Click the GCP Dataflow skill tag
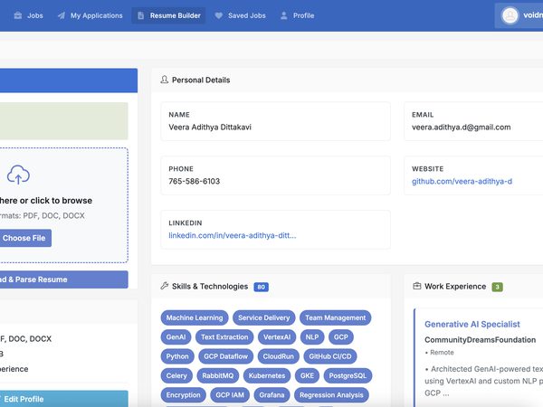 click(x=225, y=356)
